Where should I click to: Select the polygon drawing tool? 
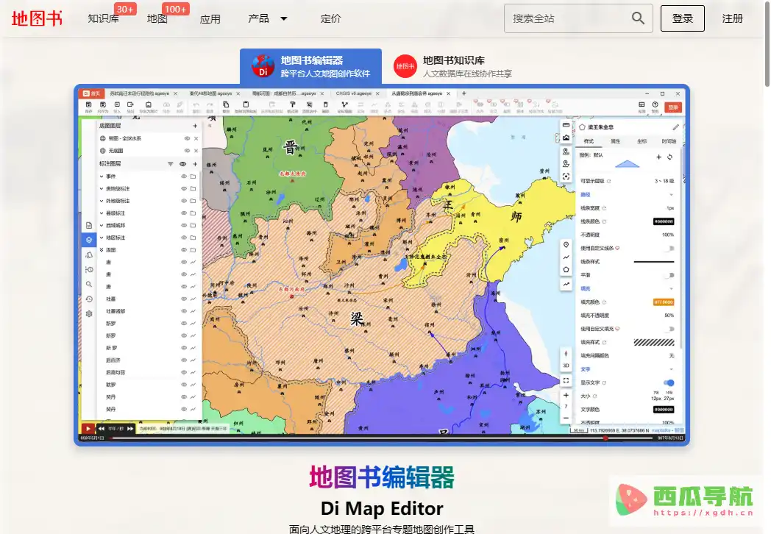[566, 269]
